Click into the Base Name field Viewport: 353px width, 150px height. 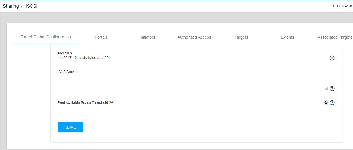coord(193,58)
